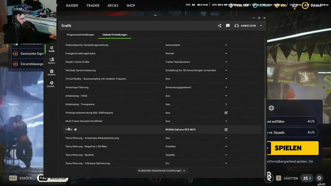Open the feedback speech bubble icon
The image size is (331, 186).
click(228, 26)
